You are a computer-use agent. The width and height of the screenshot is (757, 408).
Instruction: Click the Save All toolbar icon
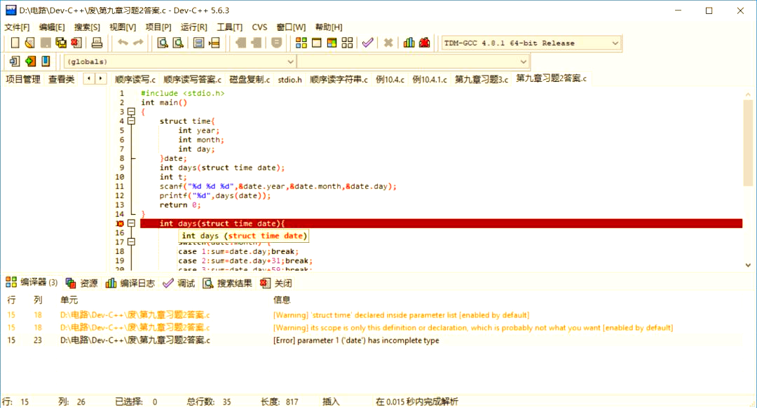(x=61, y=43)
